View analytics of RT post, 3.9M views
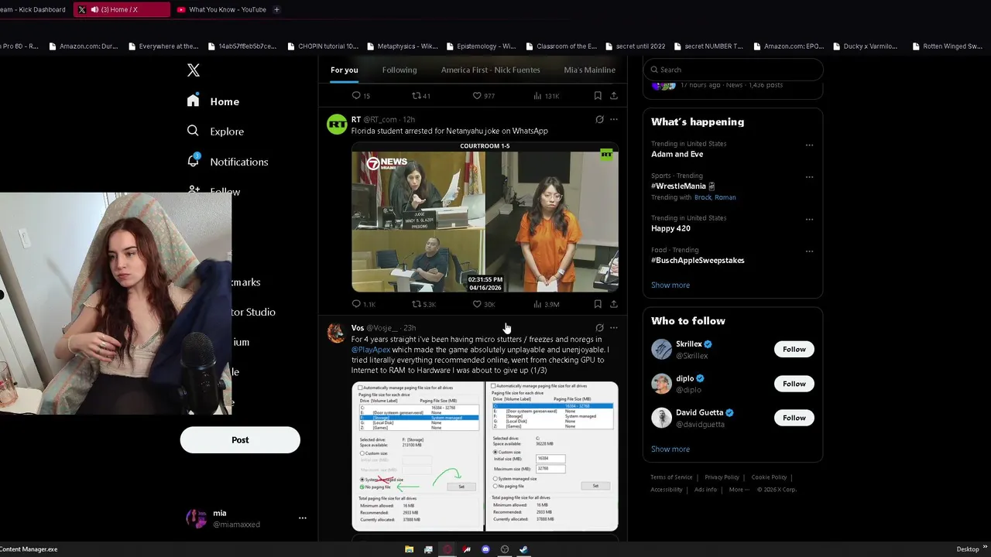Image resolution: width=991 pixels, height=557 pixels. point(537,304)
